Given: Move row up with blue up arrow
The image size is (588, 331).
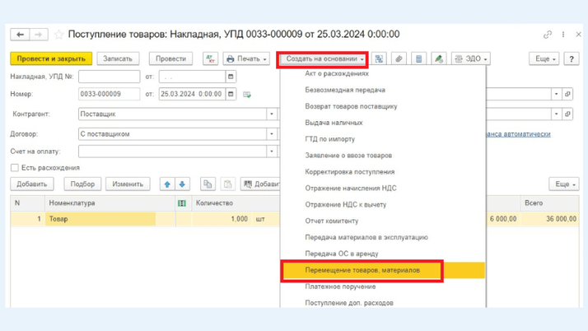Looking at the screenshot, I should [x=167, y=184].
